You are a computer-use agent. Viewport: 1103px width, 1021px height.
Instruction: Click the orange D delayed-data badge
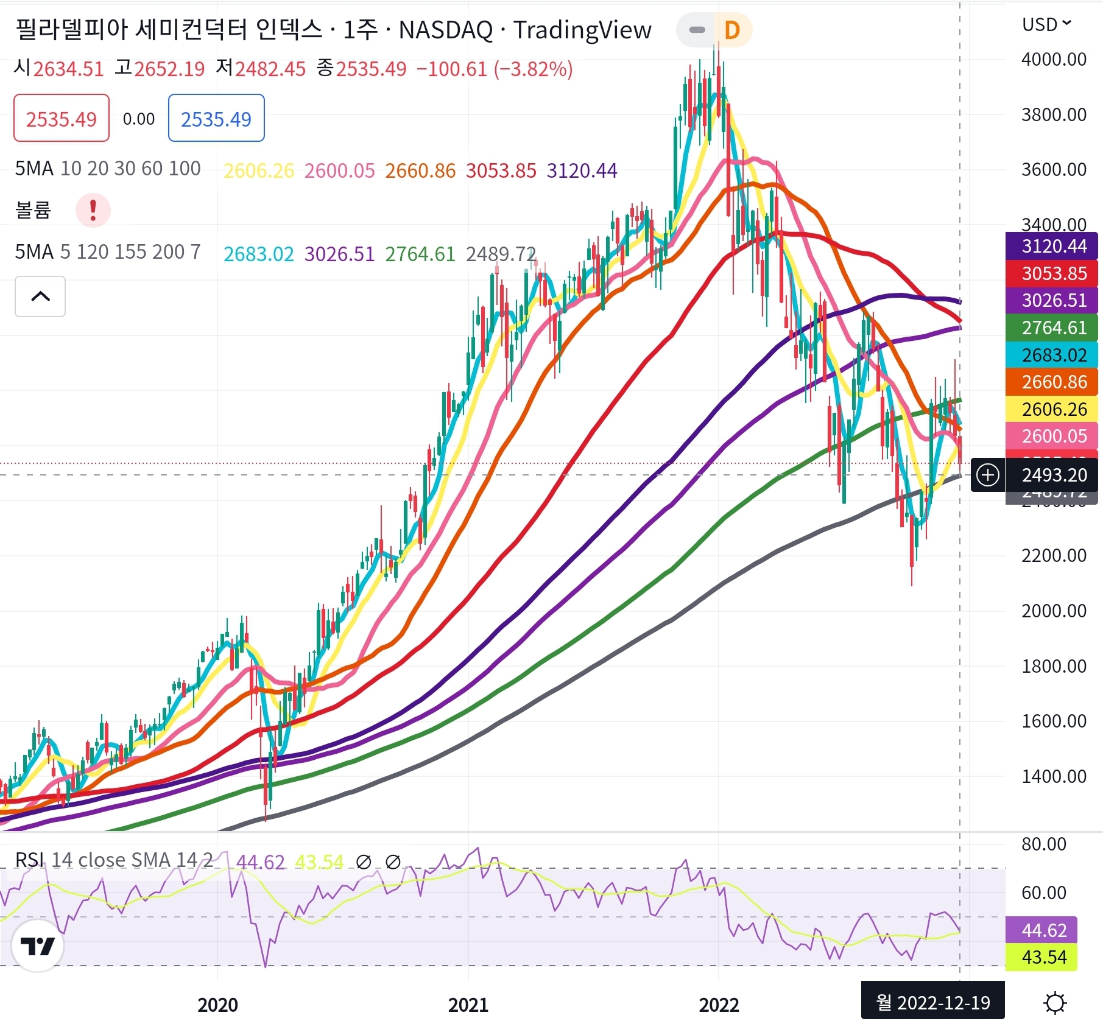coord(732,30)
